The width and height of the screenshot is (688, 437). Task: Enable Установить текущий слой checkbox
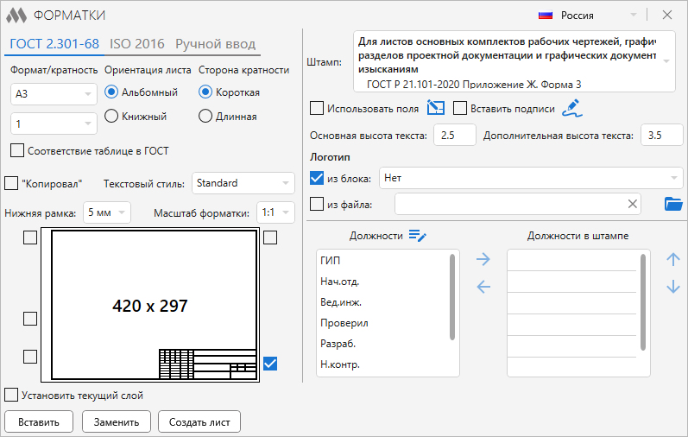pos(11,395)
